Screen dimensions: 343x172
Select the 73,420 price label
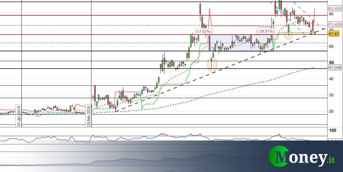click(335, 24)
